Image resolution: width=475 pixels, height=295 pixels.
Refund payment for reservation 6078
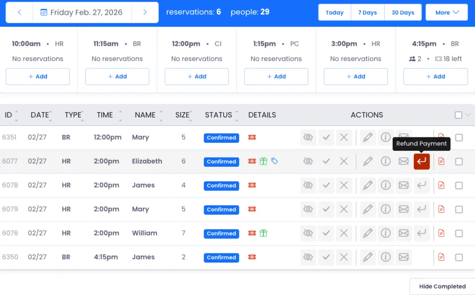(422, 185)
